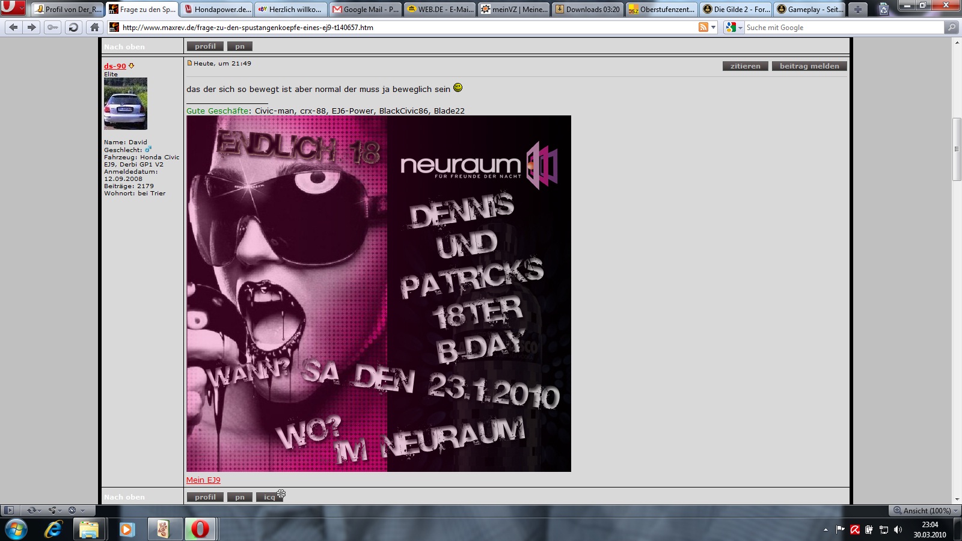The width and height of the screenshot is (962, 541).
Task: Reload the current page
Action: 73,27
